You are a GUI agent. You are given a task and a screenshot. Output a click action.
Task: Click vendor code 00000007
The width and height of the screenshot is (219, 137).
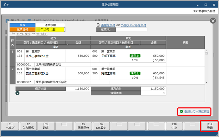click(24, 82)
